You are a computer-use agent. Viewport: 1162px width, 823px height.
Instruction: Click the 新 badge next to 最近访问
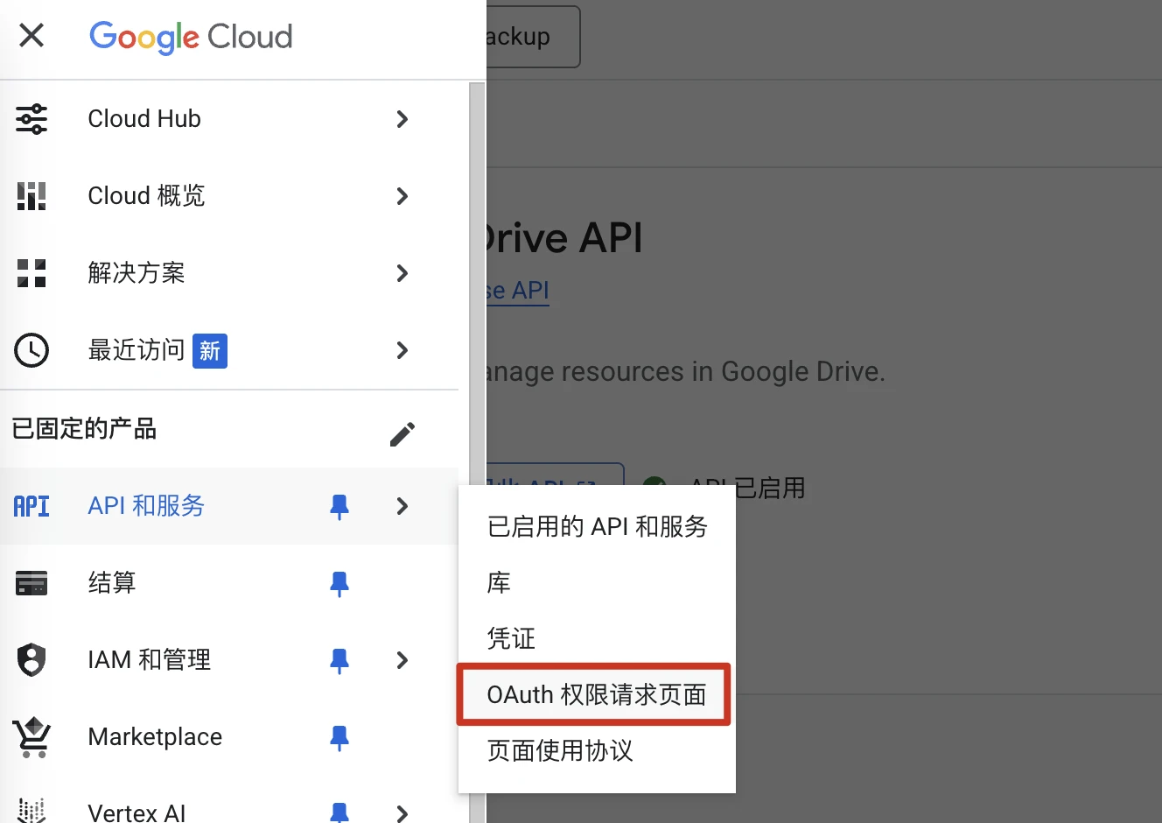coord(210,351)
